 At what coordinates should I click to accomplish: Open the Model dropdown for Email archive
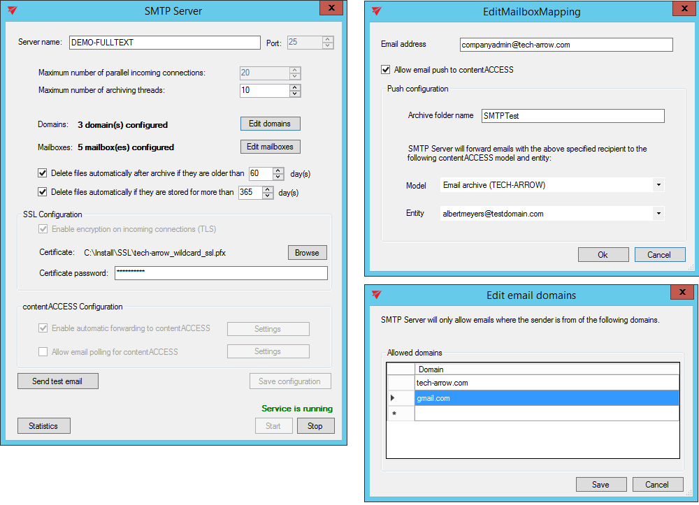pos(658,185)
